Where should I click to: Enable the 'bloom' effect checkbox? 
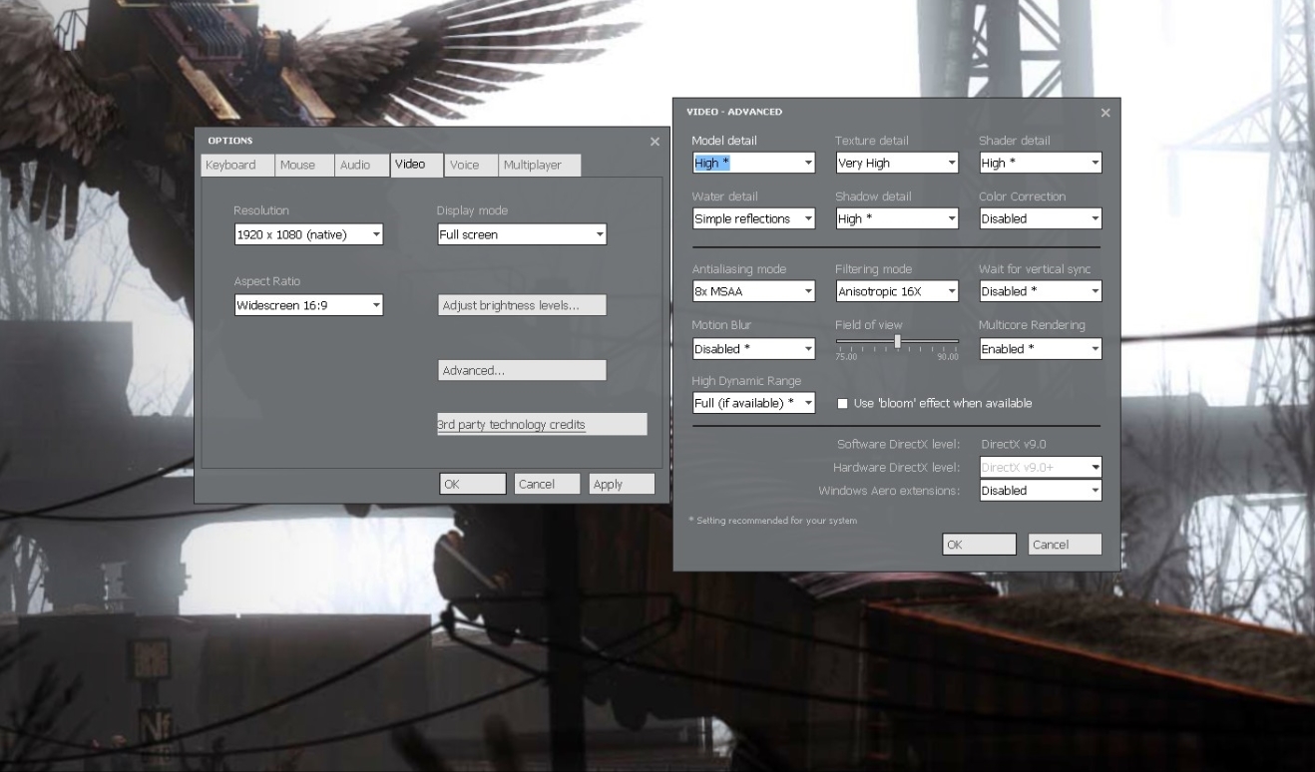(x=842, y=404)
